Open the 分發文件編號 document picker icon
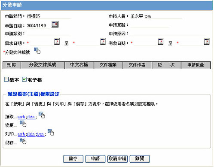Screen dimensions: 214x167 pyautogui.click(x=37, y=51)
